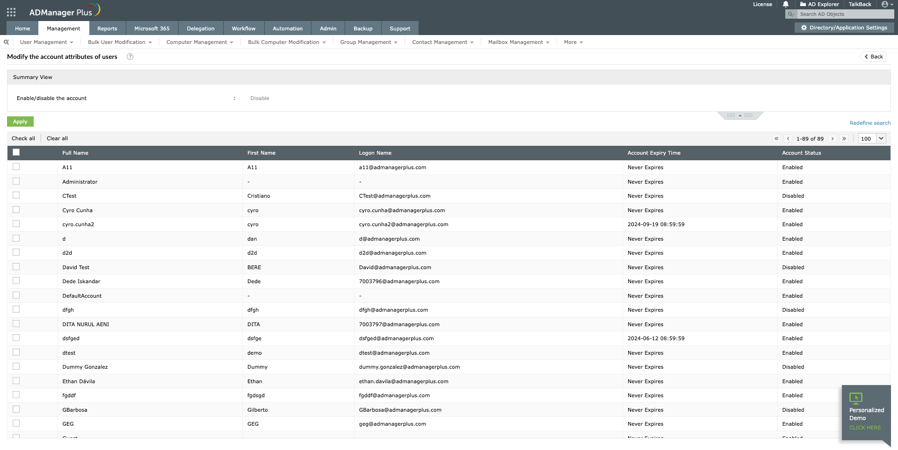The height and width of the screenshot is (450, 898).
Task: Tick the GBarbosa row checkbox
Action: 16,409
